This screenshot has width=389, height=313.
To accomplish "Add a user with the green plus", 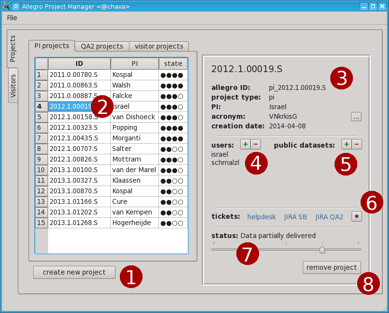I will (x=246, y=144).
